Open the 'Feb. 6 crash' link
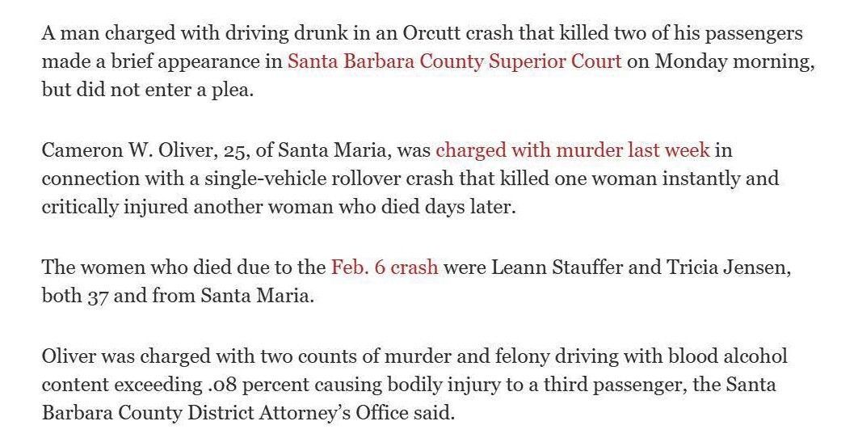 385,267
